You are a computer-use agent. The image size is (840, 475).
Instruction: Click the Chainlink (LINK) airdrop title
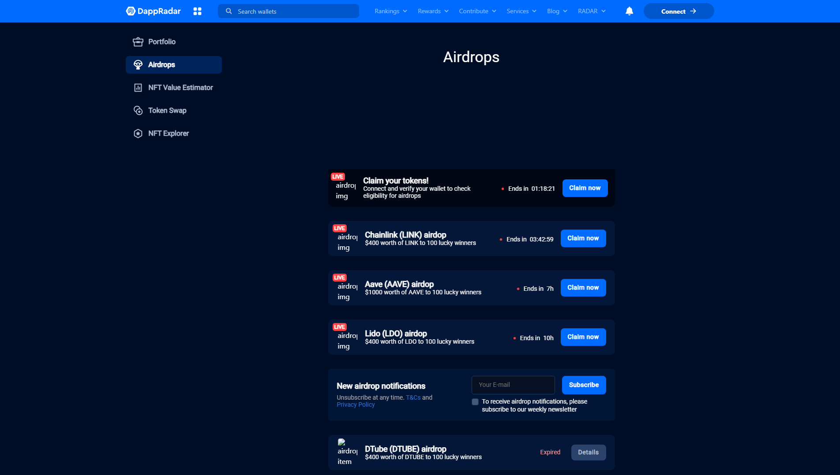pos(405,235)
